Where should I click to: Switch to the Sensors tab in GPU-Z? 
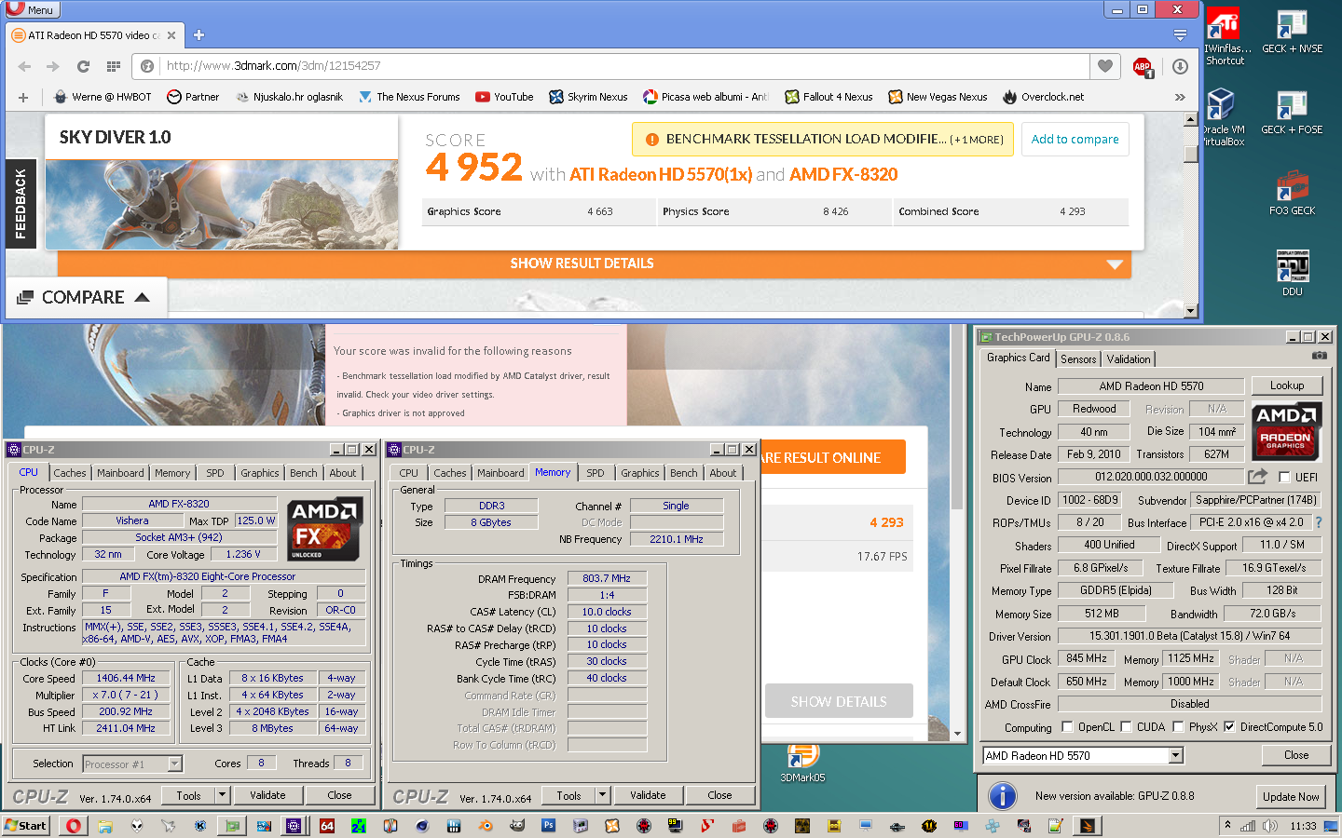coord(1078,359)
